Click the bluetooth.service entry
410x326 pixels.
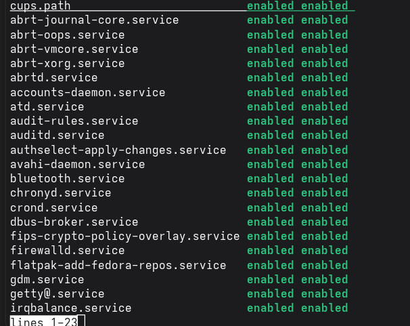67,178
